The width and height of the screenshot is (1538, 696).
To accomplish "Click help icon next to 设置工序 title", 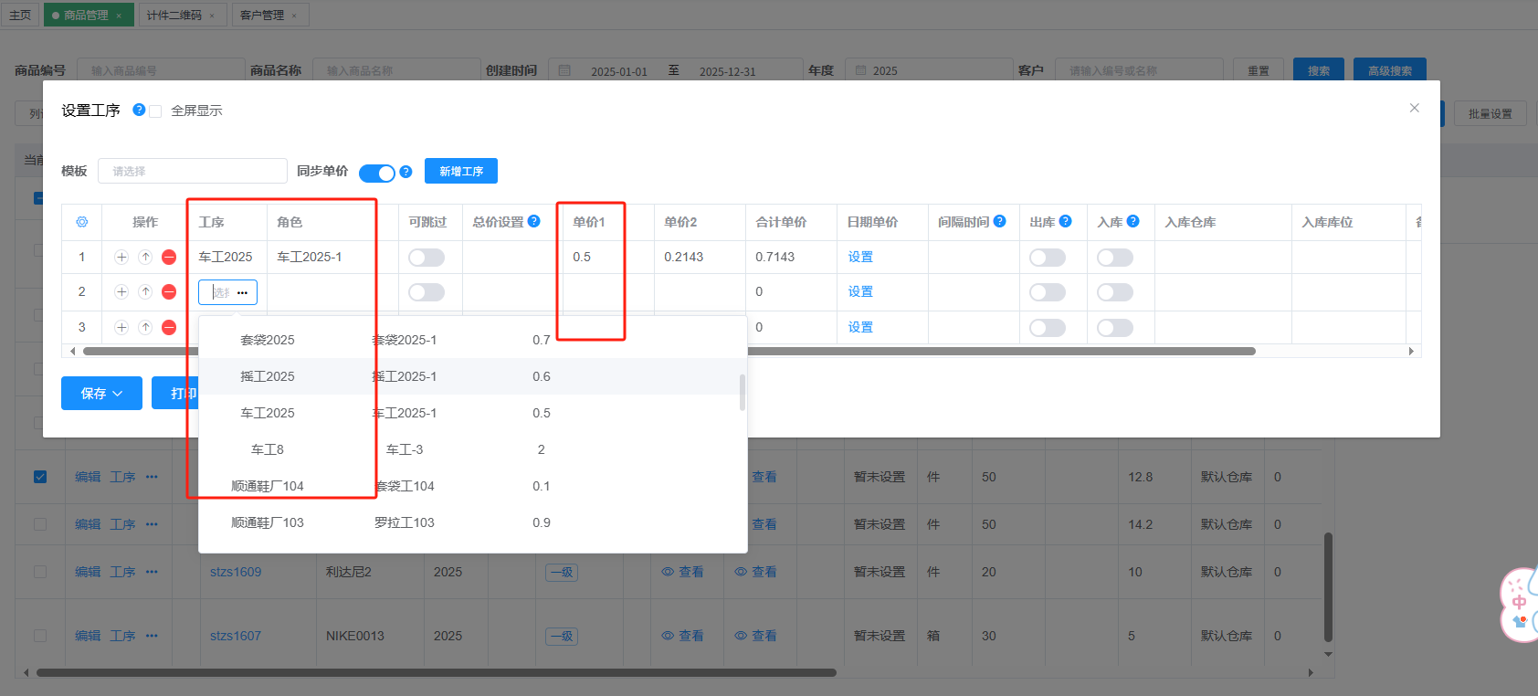I will click(139, 110).
